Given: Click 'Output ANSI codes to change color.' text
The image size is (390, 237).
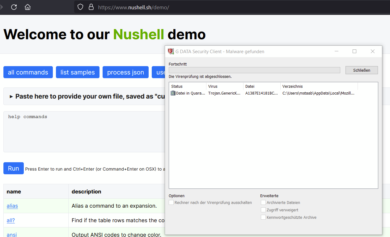Looking at the screenshot, I should (117, 235).
